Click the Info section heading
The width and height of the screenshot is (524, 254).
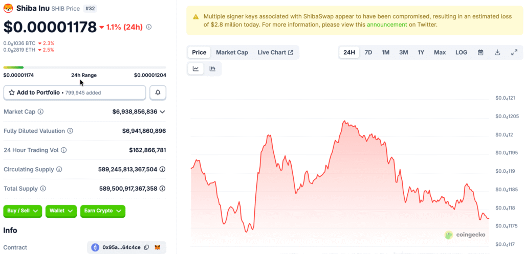point(10,230)
